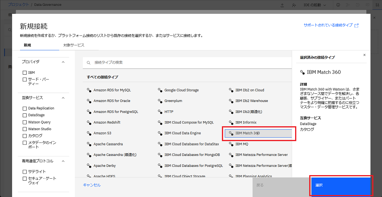Screen dimensions: 382x197
Task: Toggle the カタログ filter checkbox
Action: coord(24,136)
